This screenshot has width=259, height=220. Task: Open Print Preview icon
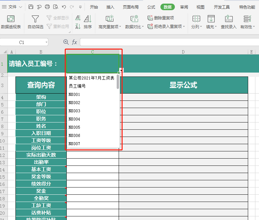56,7
